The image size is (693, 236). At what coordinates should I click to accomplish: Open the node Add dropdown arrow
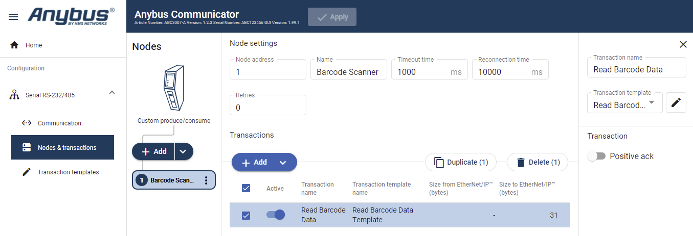coord(184,151)
